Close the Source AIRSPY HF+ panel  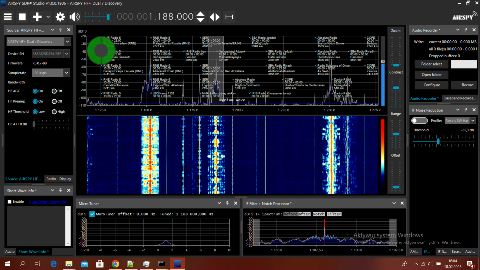coord(69,30)
